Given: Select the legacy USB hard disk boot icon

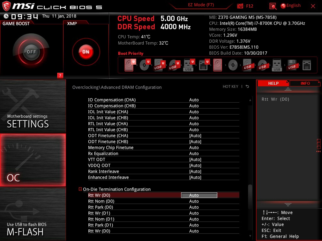Looking at the screenshot, I should (x=247, y=65).
